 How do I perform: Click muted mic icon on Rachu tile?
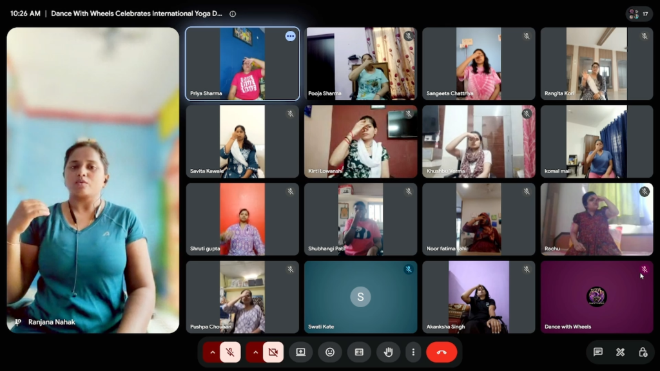pyautogui.click(x=645, y=191)
